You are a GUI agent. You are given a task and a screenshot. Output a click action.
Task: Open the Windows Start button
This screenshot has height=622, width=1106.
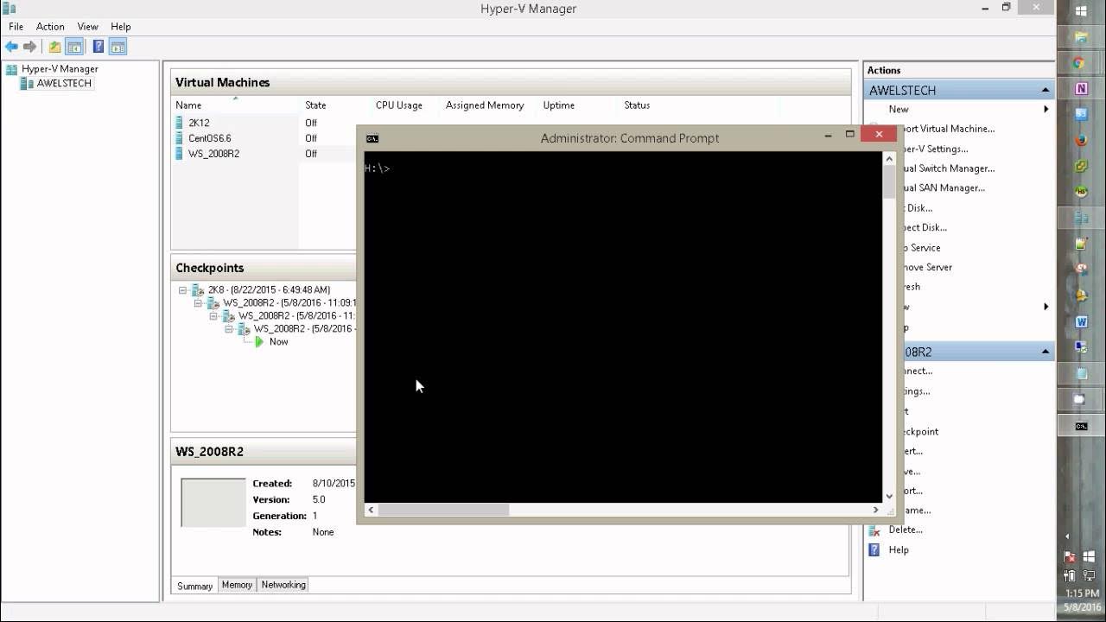tap(1081, 11)
